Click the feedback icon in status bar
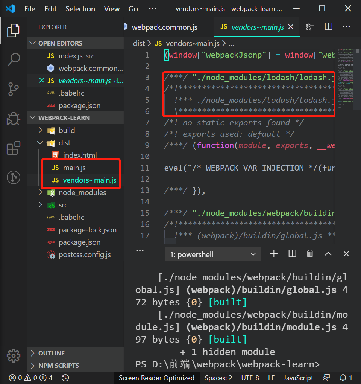Viewport: 361px width, 384px height. coord(326,378)
